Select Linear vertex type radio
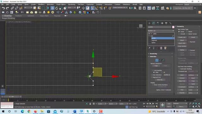Screen dimensions: 202x114 [x=179, y=32]
